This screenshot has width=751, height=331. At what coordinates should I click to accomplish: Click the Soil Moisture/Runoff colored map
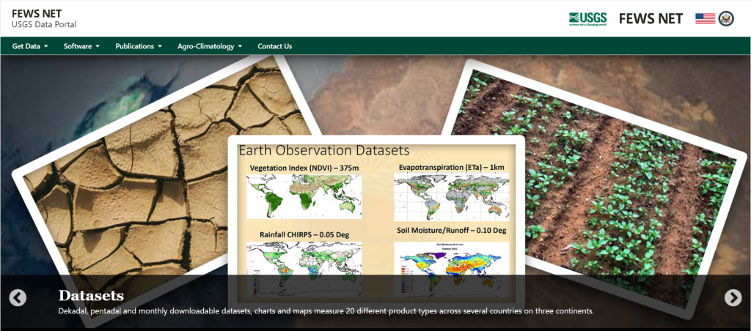coord(451,260)
